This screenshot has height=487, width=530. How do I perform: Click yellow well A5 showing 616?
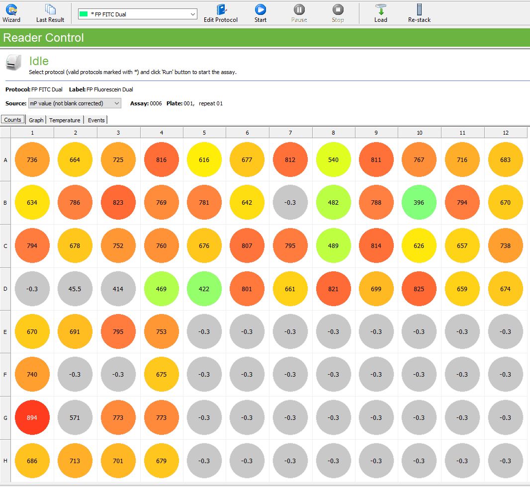(x=204, y=160)
